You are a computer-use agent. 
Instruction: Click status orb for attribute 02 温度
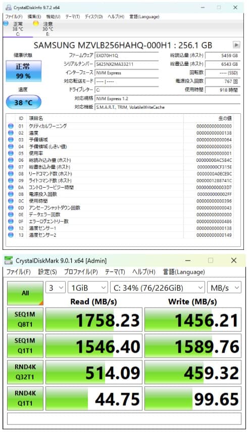(x=11, y=133)
